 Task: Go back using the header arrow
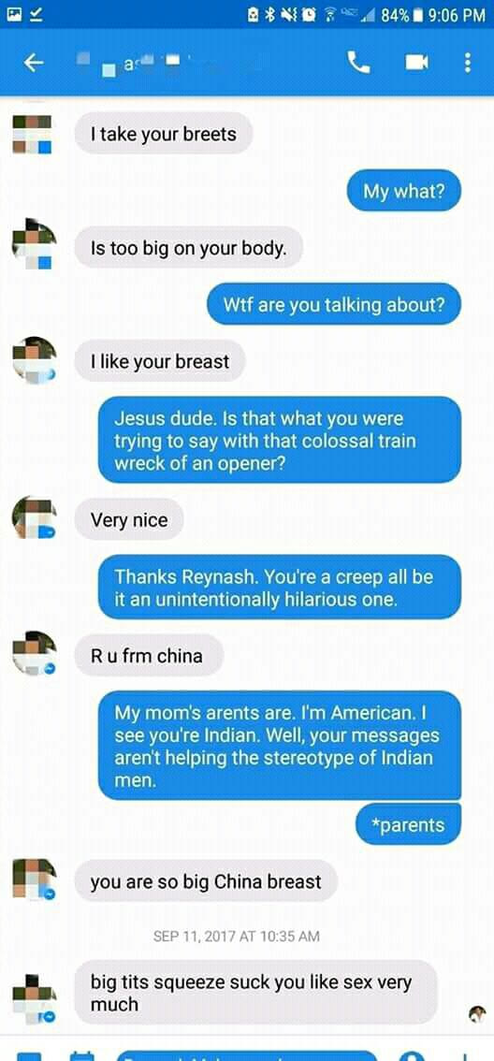34,63
